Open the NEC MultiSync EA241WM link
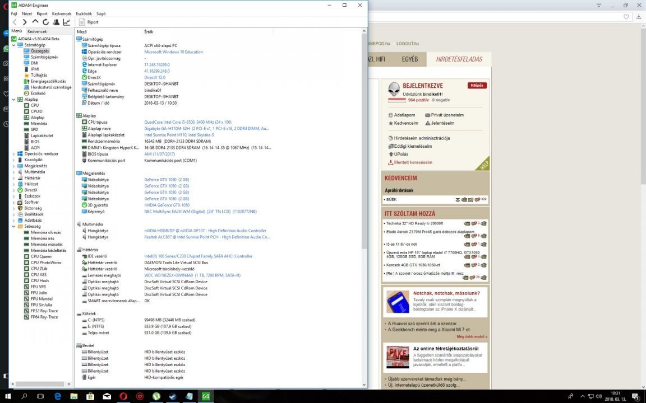Viewport: 646px width, 403px height. click(200, 212)
